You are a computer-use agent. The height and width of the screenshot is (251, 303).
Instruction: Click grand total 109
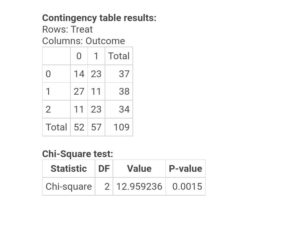[x=121, y=127]
